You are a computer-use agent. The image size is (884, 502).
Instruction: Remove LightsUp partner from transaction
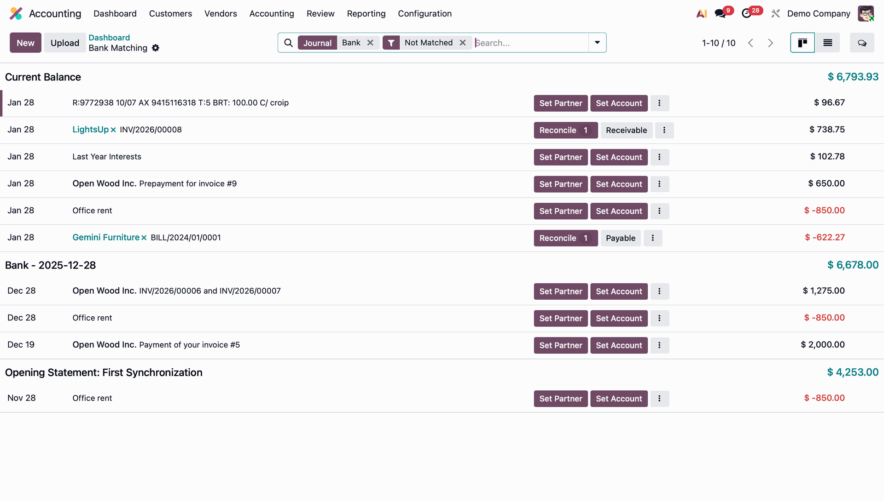(x=113, y=130)
